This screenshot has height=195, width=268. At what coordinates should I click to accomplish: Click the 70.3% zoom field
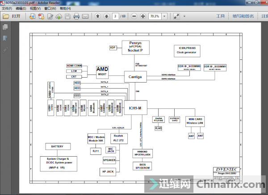pyautogui.click(x=155, y=16)
